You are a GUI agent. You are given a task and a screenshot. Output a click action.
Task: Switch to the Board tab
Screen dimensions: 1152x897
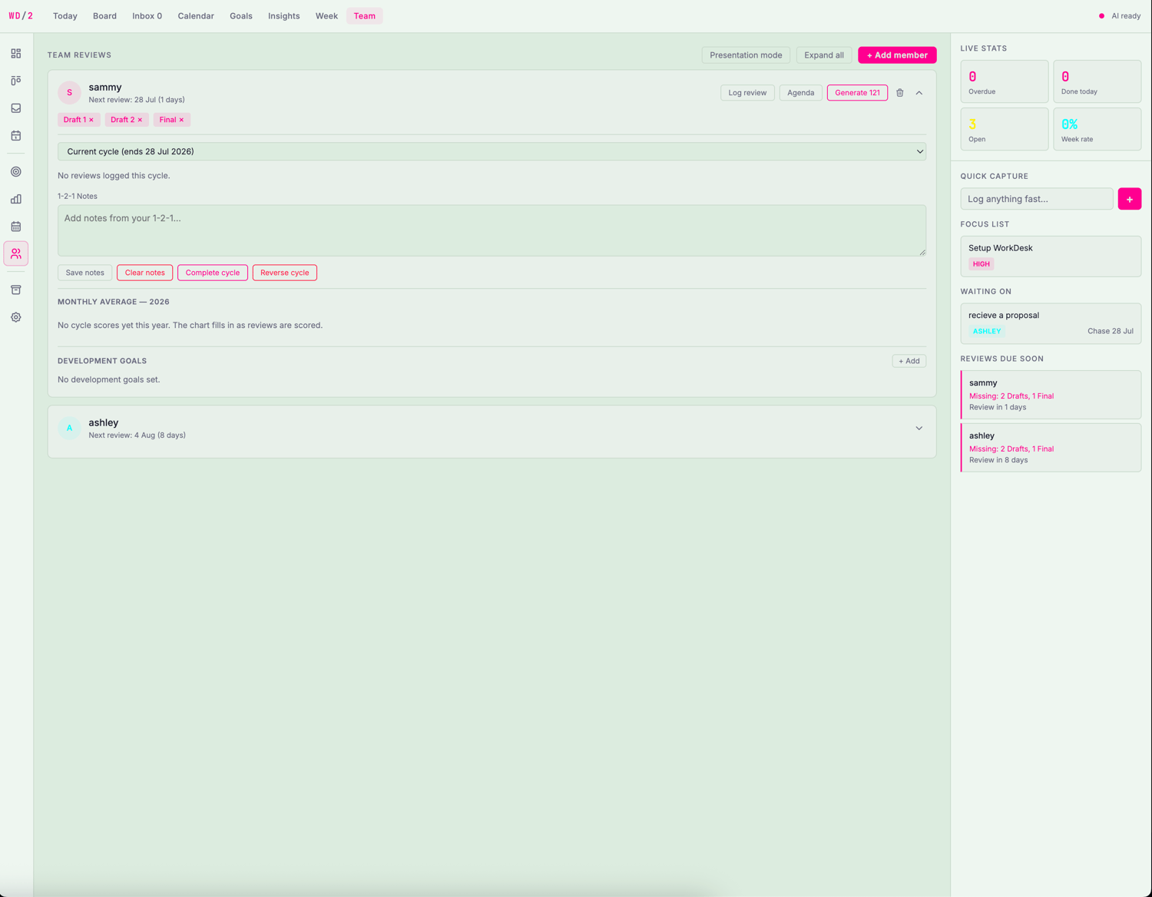104,16
